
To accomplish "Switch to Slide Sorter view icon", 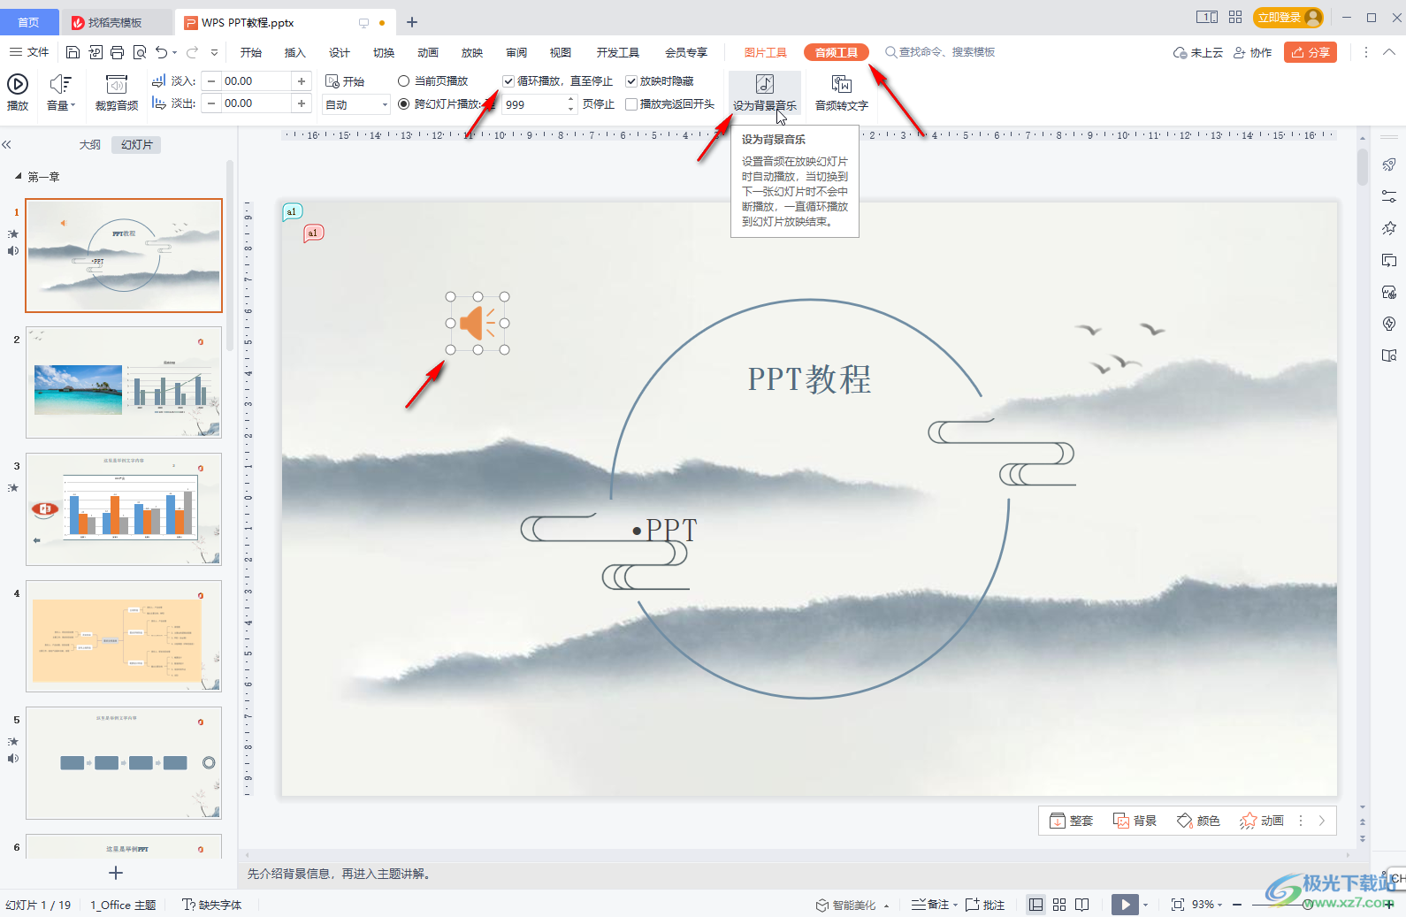I will tap(1059, 905).
